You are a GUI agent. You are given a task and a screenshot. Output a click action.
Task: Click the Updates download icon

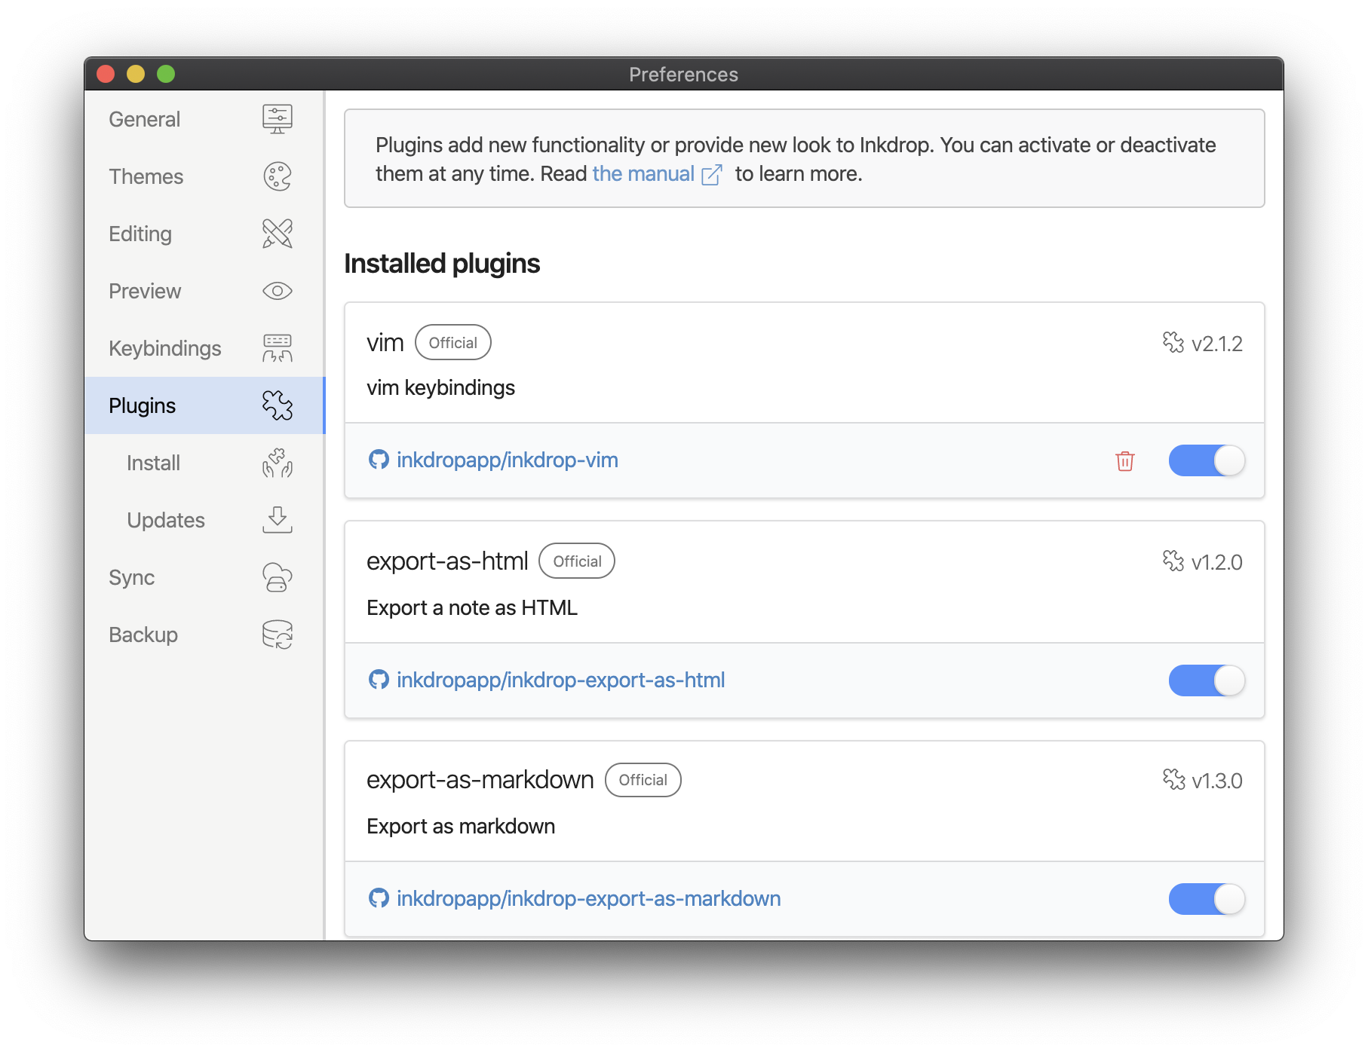pyautogui.click(x=277, y=519)
